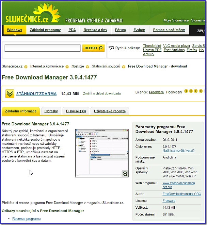
Task: Click the Slunečnice.cz breadcrumb link
Action: (12, 66)
